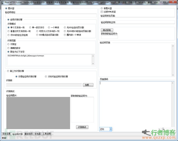This screenshot has height=141, width=178.
Task: Click the Pkav HTTP Fuzzer title bar icon
Action: click(x=2, y=2)
